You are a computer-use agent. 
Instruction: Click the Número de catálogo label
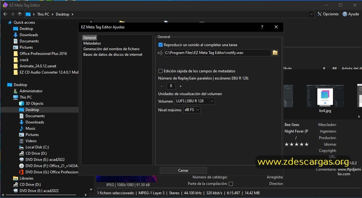pyautogui.click(x=210, y=177)
